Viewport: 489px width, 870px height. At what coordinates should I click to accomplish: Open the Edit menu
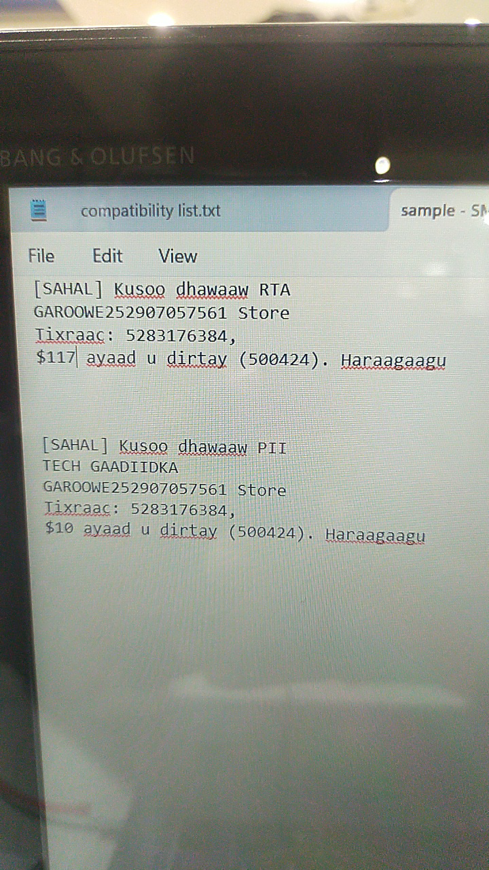point(107,256)
